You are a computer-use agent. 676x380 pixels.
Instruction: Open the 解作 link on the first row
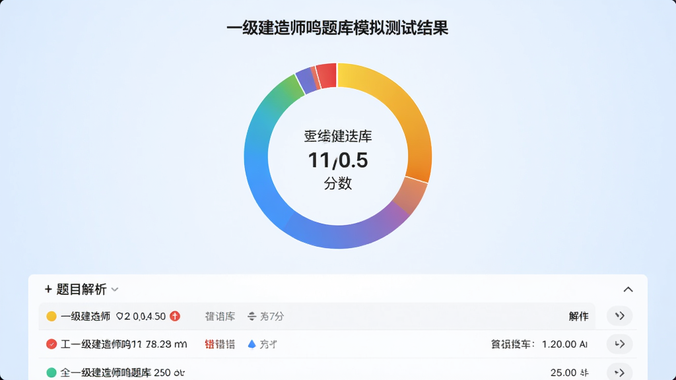tap(578, 316)
